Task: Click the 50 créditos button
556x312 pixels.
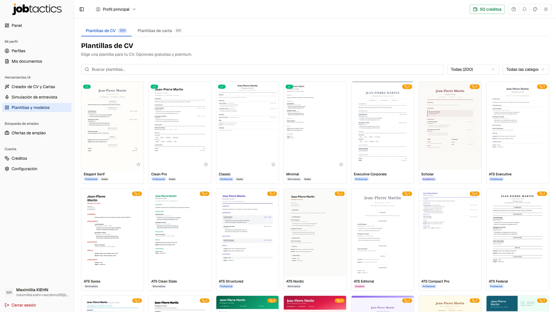Action: coord(487,9)
